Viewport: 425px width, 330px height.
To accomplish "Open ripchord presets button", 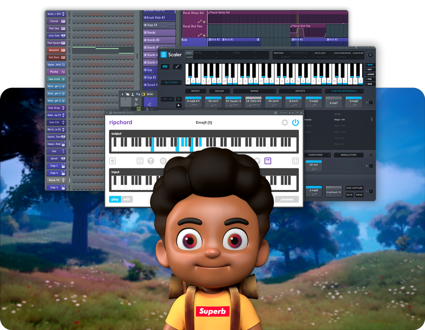I will (x=287, y=199).
